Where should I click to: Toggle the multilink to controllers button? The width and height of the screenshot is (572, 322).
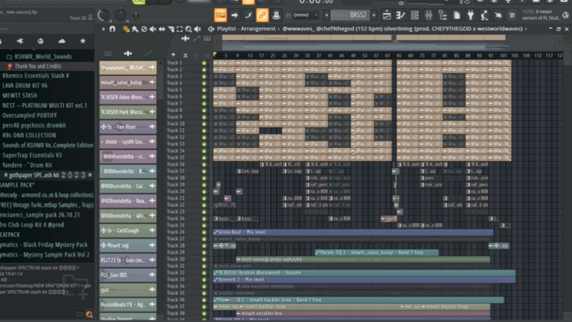[262, 15]
